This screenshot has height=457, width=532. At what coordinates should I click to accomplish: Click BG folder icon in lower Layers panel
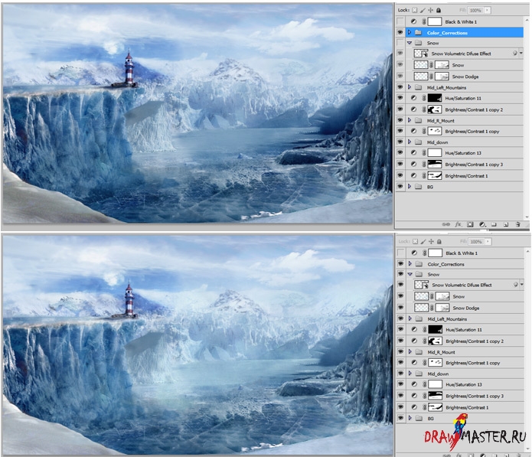click(419, 418)
